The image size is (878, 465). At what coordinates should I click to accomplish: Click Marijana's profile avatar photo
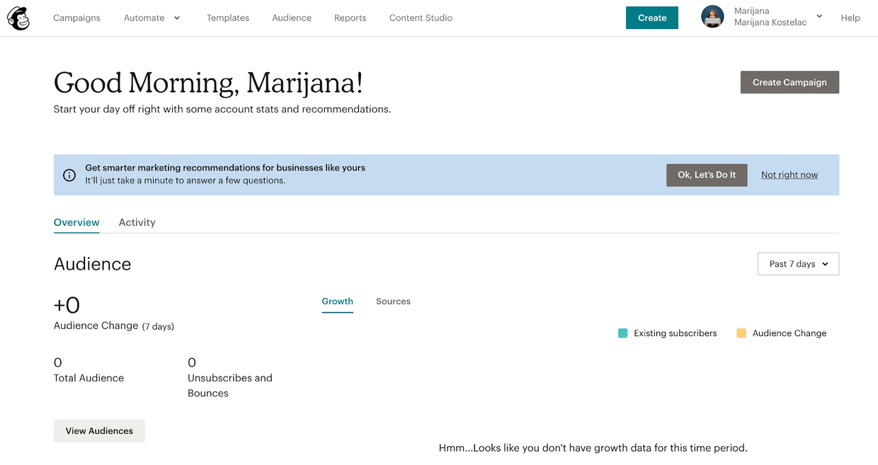712,17
